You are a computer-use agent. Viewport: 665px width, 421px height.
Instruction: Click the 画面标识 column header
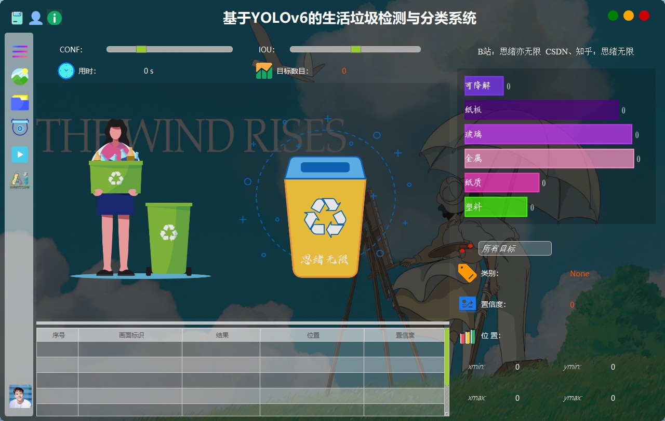pos(130,335)
